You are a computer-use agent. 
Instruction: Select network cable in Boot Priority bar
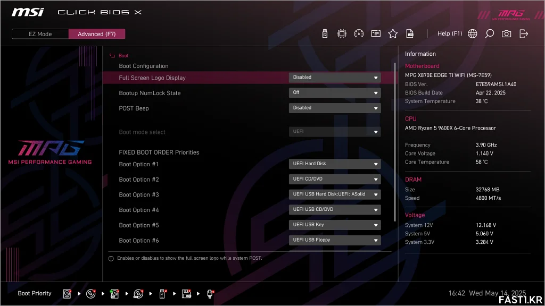coord(210,294)
